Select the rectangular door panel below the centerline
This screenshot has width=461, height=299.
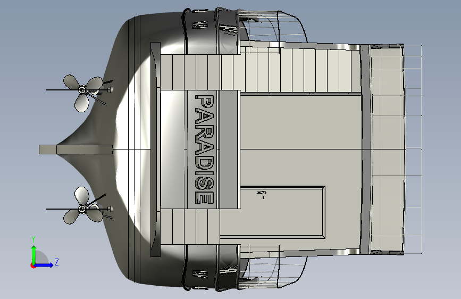273,212
